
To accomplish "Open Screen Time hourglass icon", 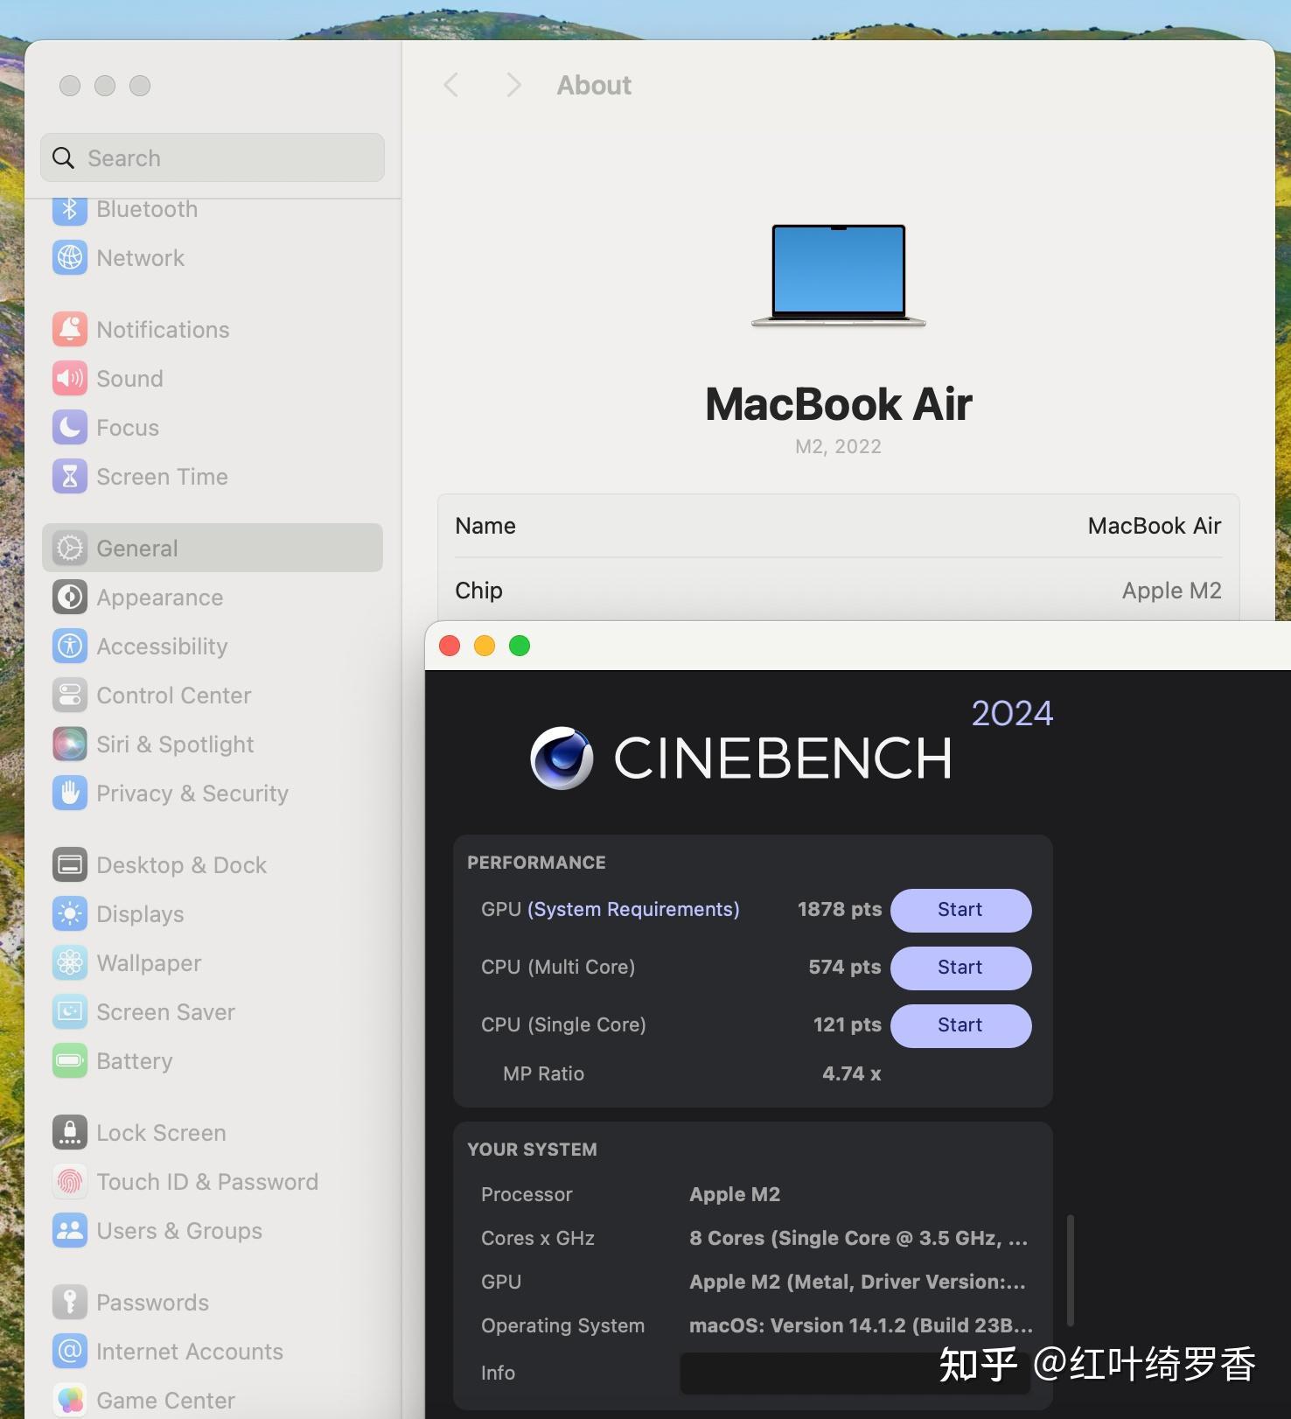I will [x=70, y=477].
